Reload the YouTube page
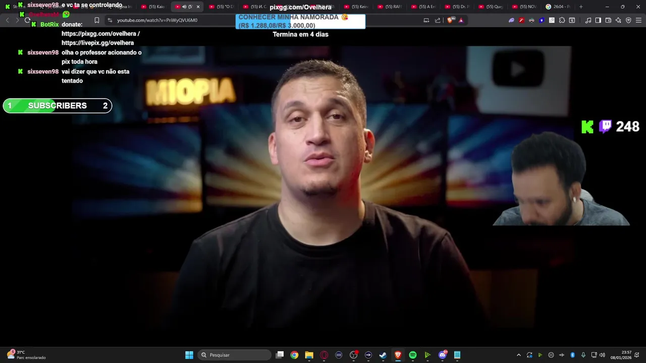Screen dimensions: 646x363 tap(28, 20)
